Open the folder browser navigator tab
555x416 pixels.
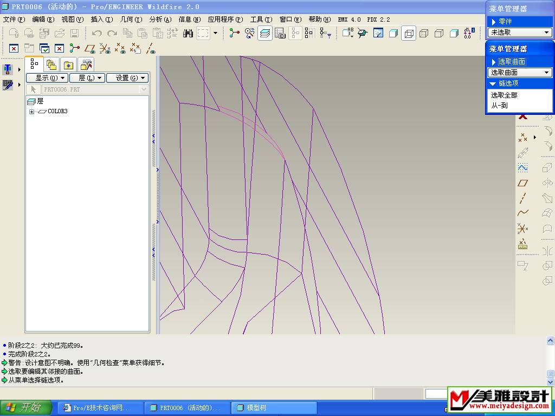click(51, 64)
